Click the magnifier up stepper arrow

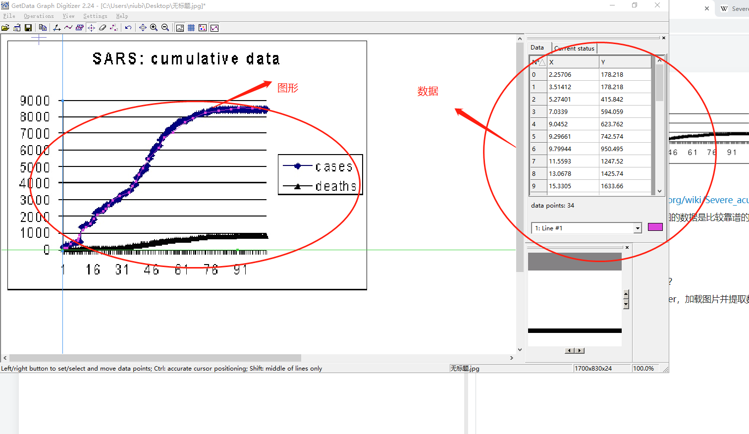(626, 293)
